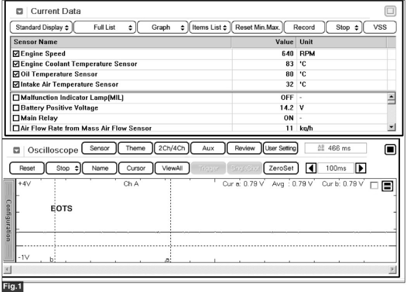Uncheck Engine Coolant Temperature Sensor
The image size is (407, 292).
click(16, 64)
